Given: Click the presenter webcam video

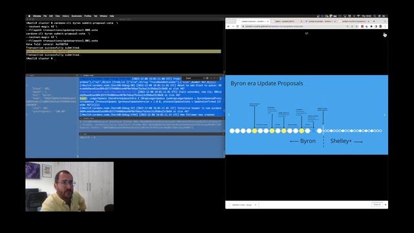Looking at the screenshot, I should (70, 186).
